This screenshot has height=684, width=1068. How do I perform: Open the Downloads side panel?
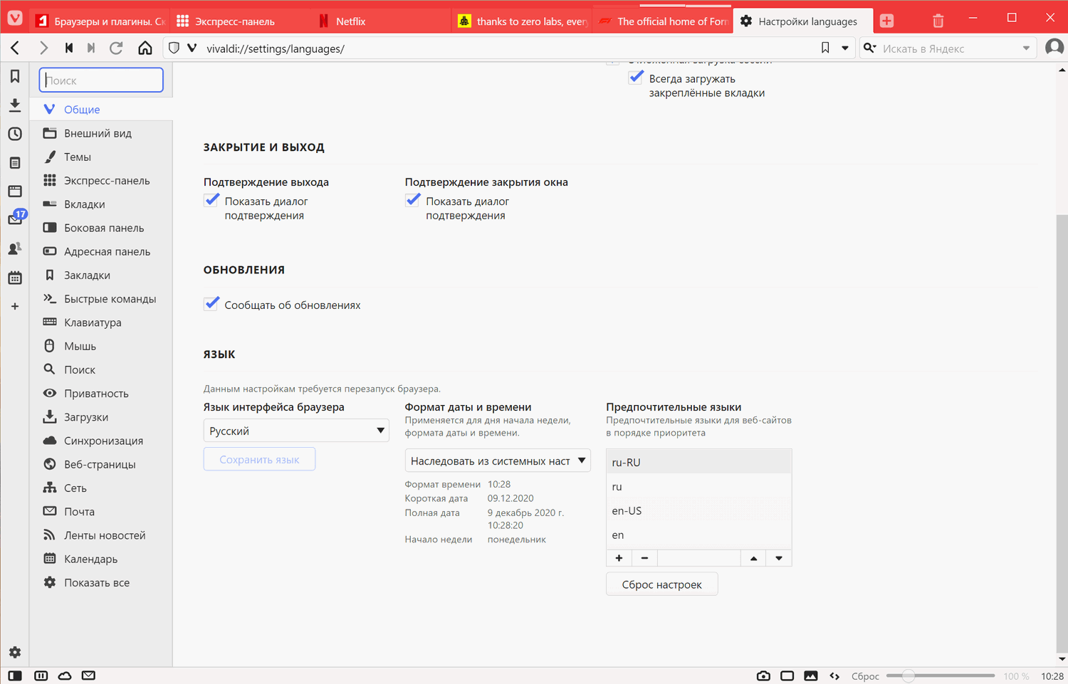coord(15,105)
